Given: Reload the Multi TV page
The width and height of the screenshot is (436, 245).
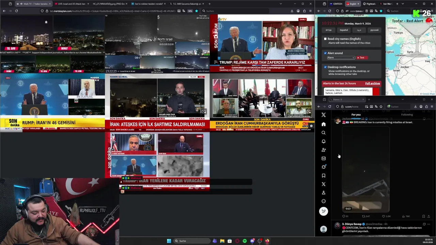Looking at the screenshot, I should click(x=16, y=11).
